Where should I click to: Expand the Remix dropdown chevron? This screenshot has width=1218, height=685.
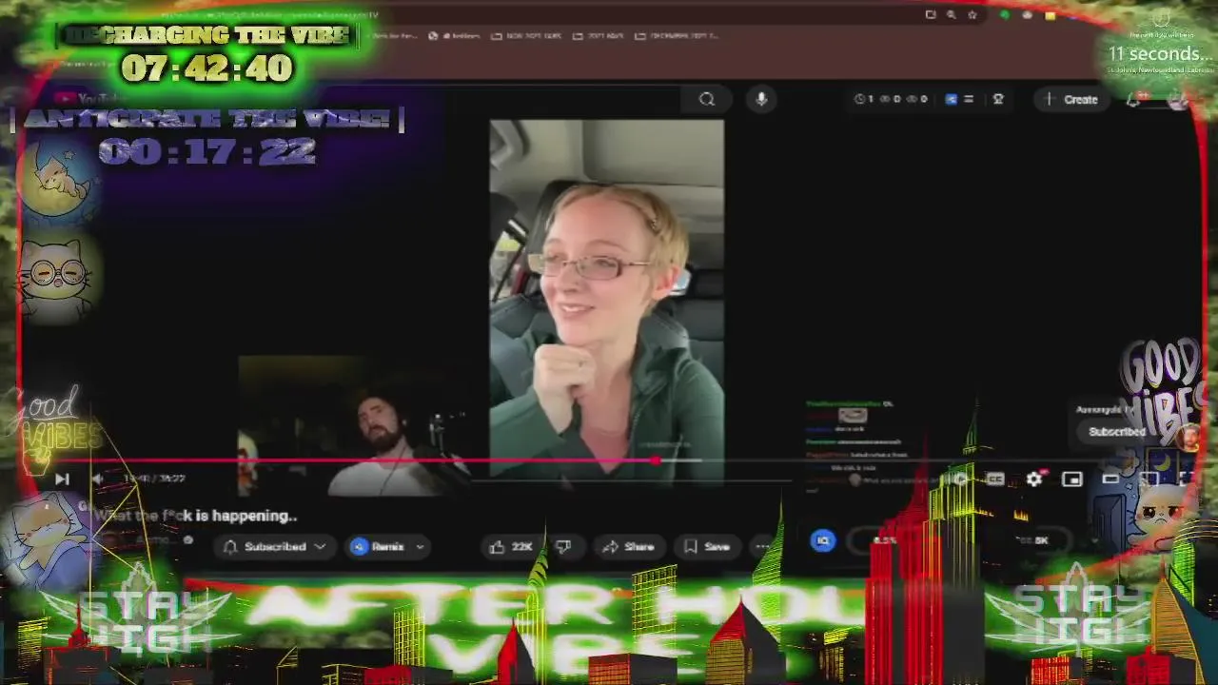click(x=420, y=546)
